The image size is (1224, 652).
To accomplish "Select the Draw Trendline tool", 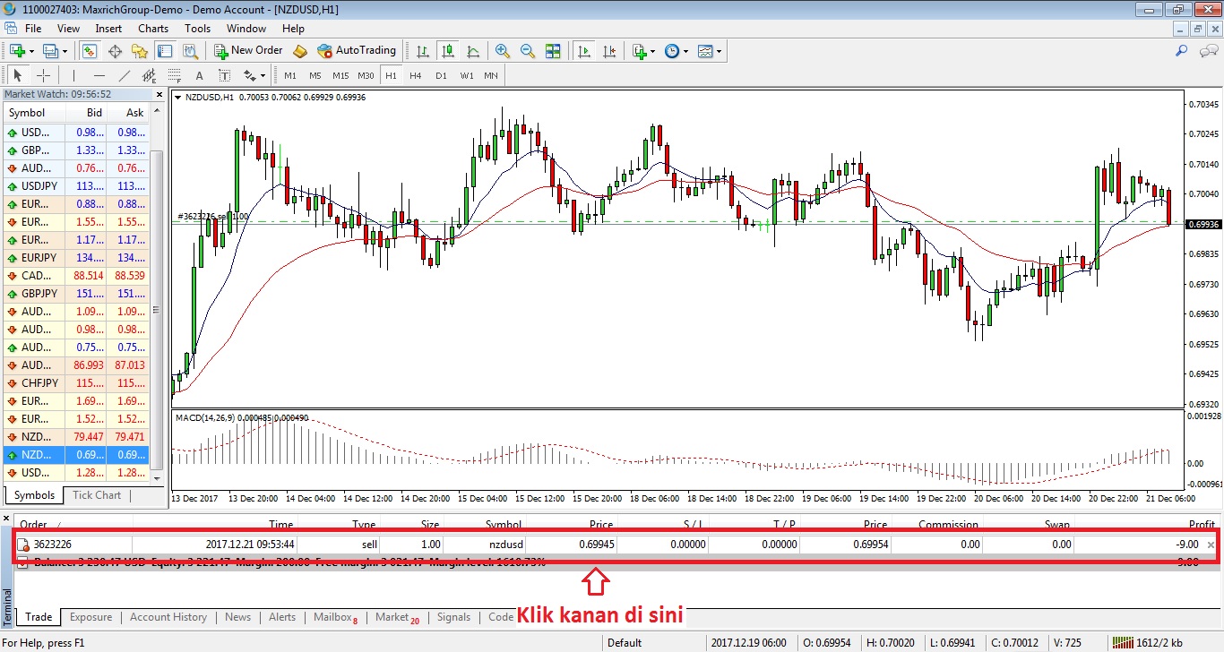I will point(125,76).
